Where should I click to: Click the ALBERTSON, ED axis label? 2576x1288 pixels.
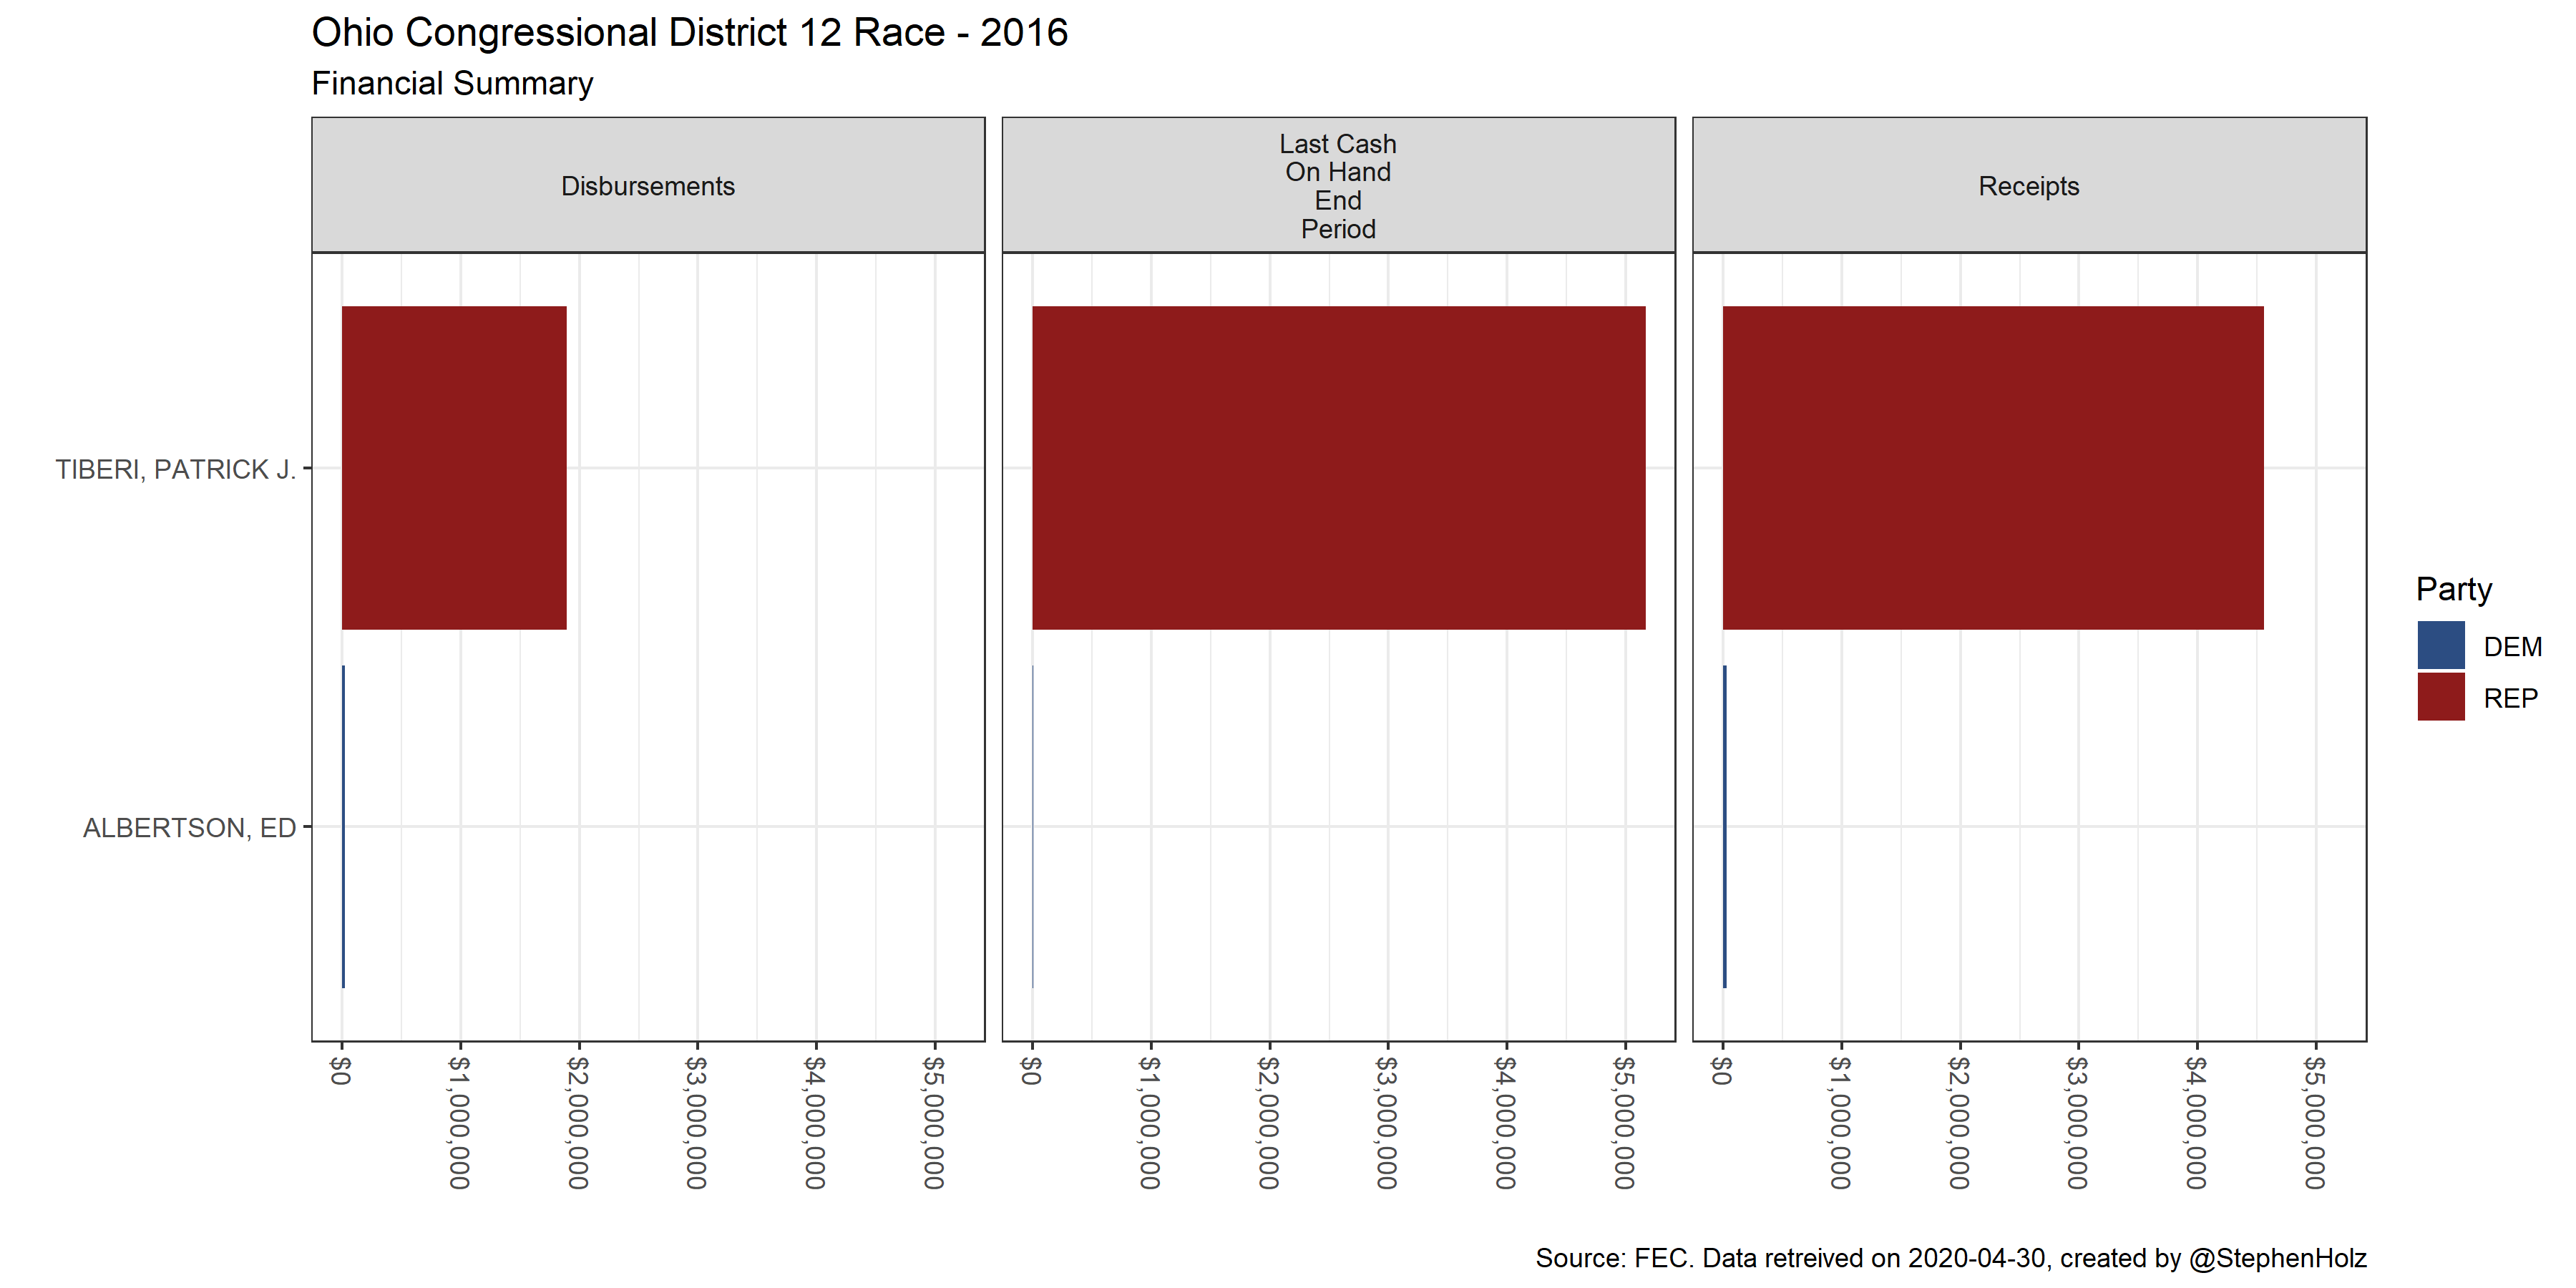click(x=189, y=828)
